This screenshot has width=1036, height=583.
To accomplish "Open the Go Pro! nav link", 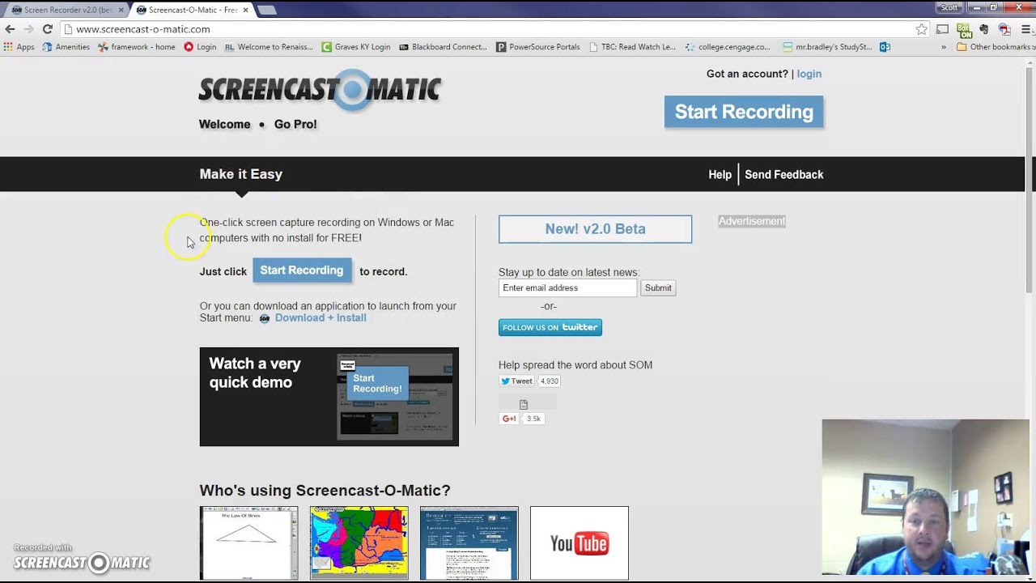I will point(295,124).
